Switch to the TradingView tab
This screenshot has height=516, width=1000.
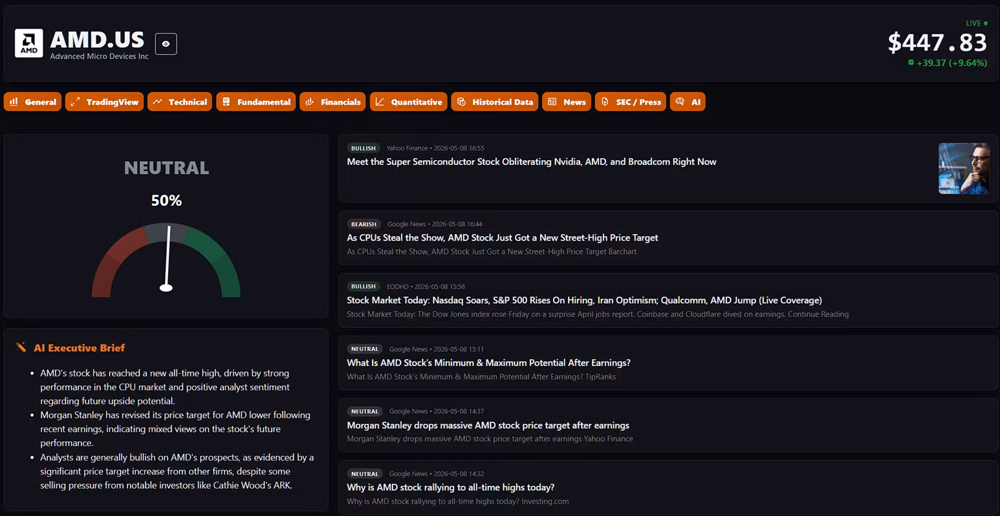105,102
